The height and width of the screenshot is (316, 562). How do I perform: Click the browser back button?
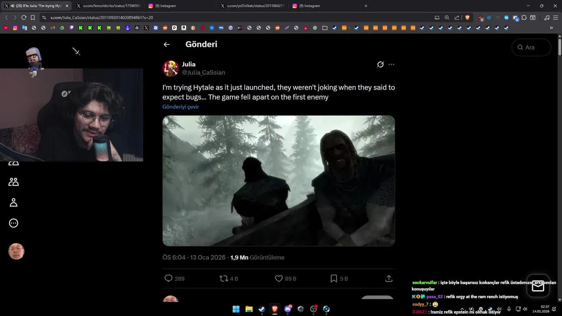click(x=6, y=18)
